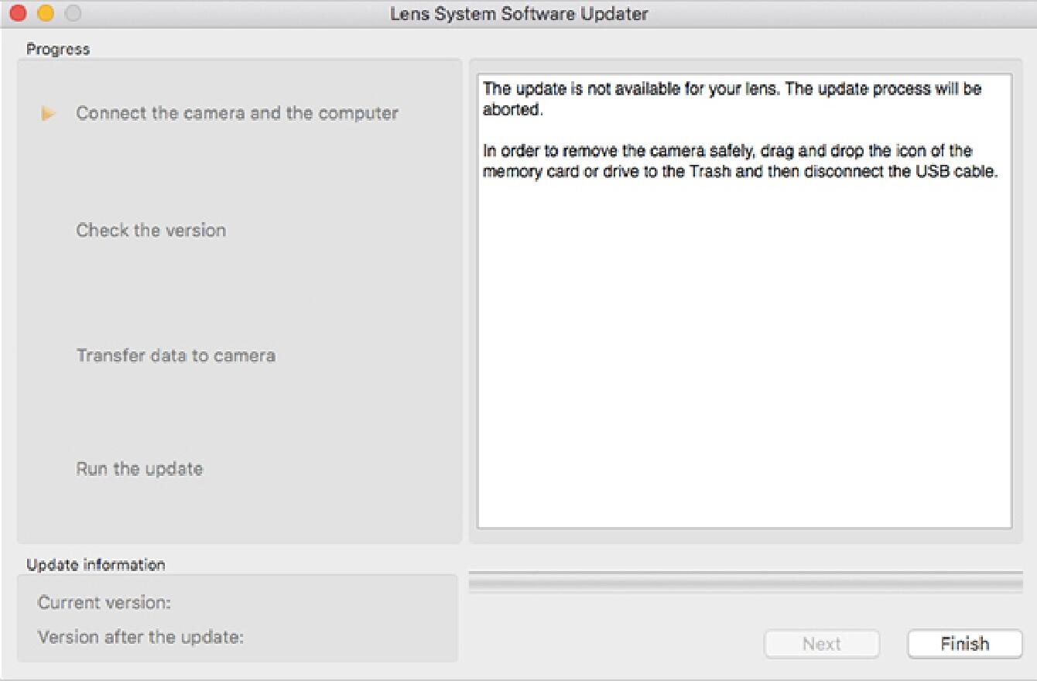The height and width of the screenshot is (681, 1037).
Task: Click the "update is not available" message line
Action: (x=731, y=89)
